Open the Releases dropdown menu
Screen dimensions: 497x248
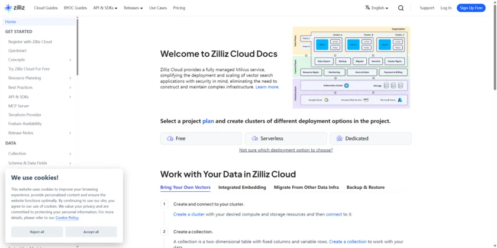tap(133, 8)
